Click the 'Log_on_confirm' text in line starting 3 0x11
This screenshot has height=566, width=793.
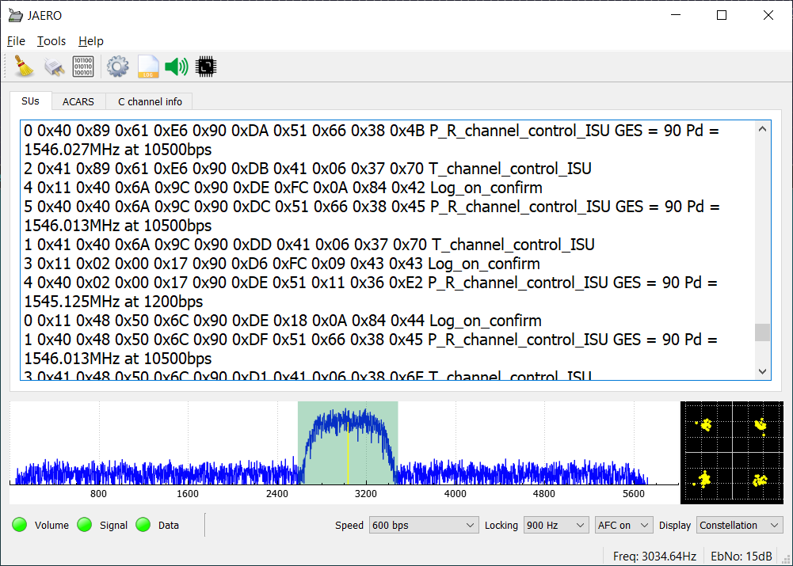[x=484, y=264]
